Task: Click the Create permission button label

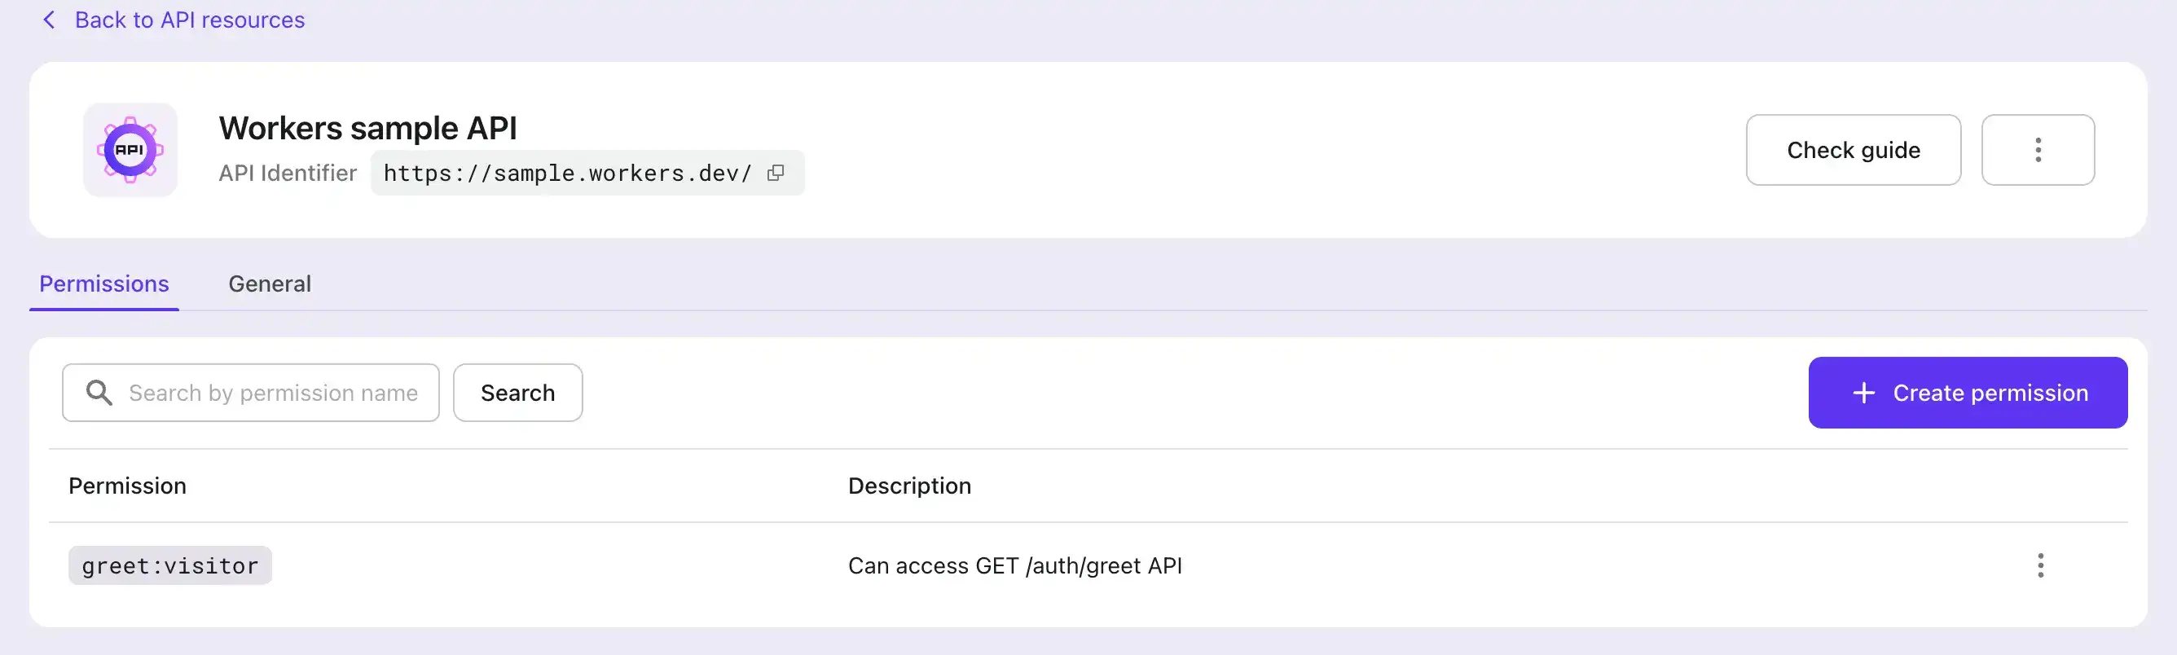Action: click(x=1990, y=393)
